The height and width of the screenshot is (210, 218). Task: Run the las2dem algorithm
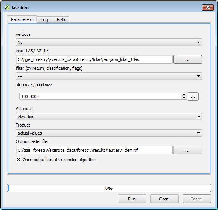(132, 199)
